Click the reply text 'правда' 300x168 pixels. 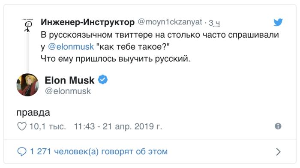[33, 113]
